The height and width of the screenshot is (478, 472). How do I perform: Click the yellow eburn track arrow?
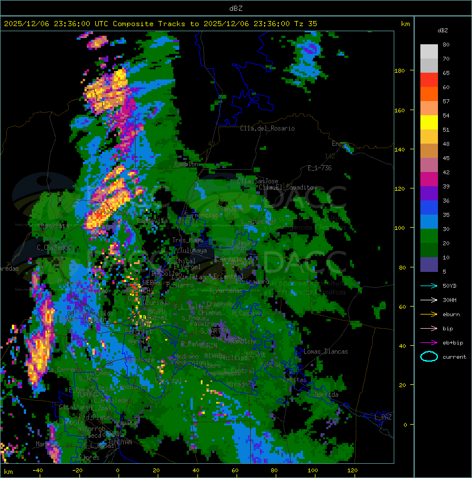click(x=429, y=315)
